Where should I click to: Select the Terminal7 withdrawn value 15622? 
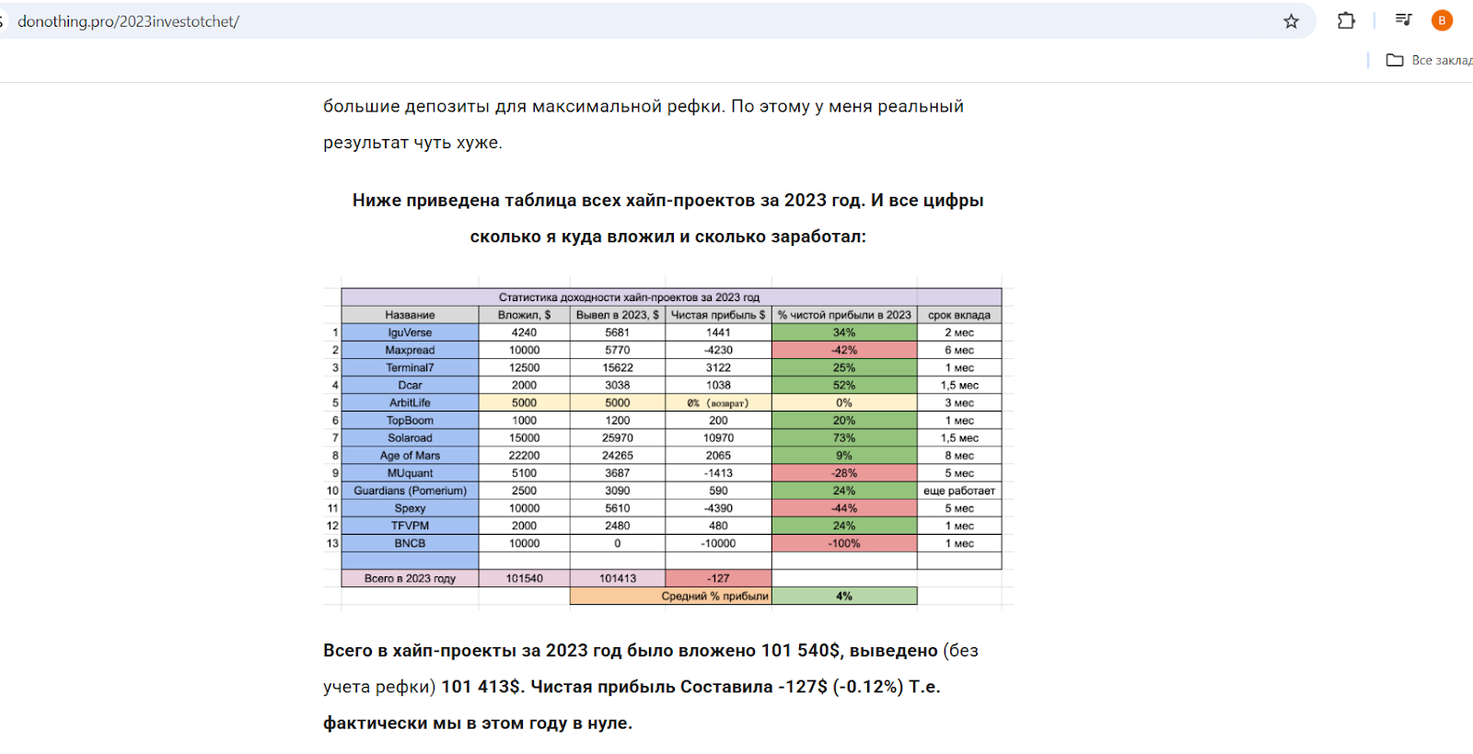(x=618, y=367)
